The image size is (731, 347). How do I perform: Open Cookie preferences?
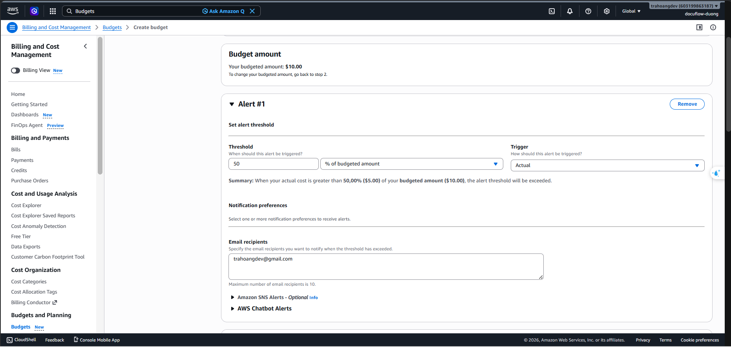(700, 340)
